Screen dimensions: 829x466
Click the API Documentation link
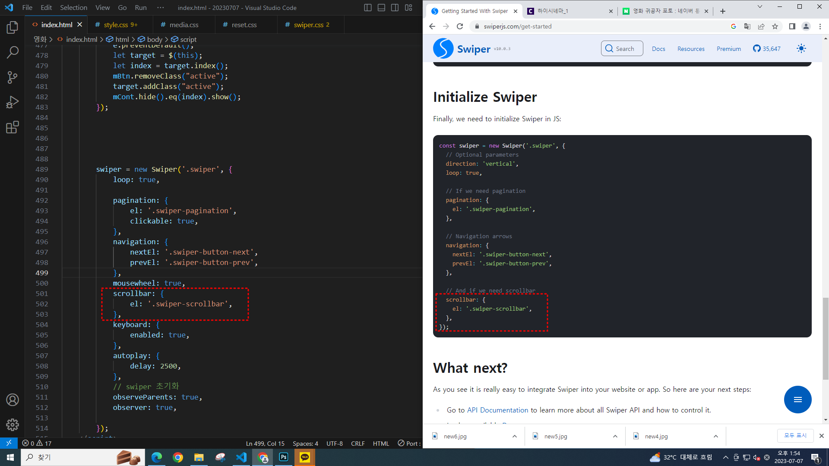pyautogui.click(x=497, y=410)
